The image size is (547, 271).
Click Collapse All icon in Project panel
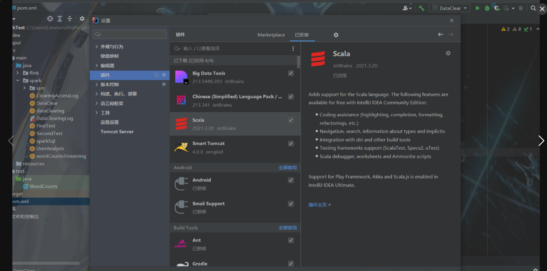(x=70, y=18)
